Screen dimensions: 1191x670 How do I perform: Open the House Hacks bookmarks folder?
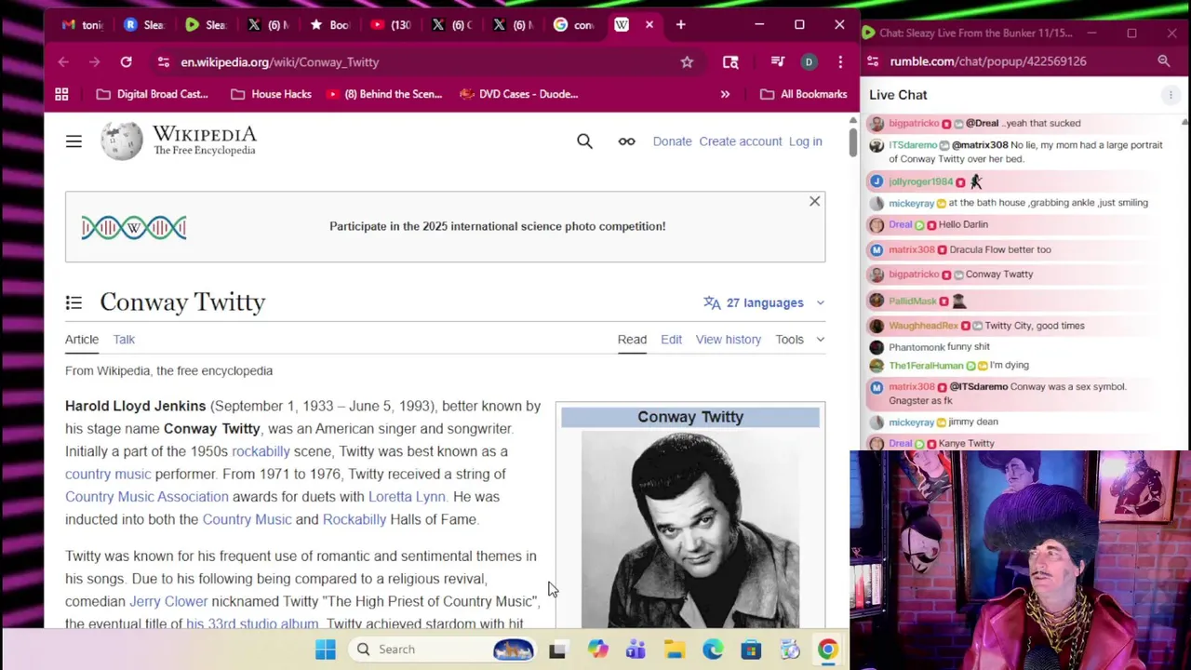(271, 94)
